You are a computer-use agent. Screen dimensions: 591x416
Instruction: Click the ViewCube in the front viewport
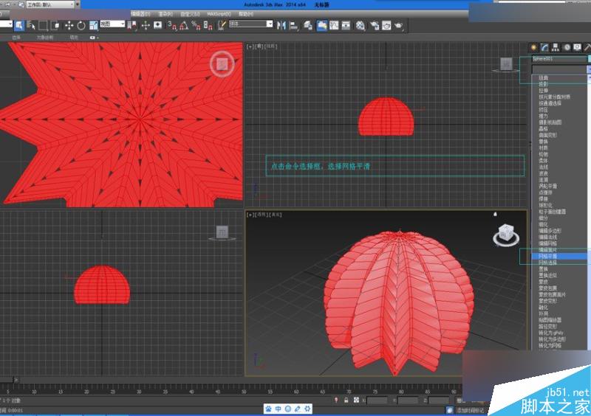(506, 64)
